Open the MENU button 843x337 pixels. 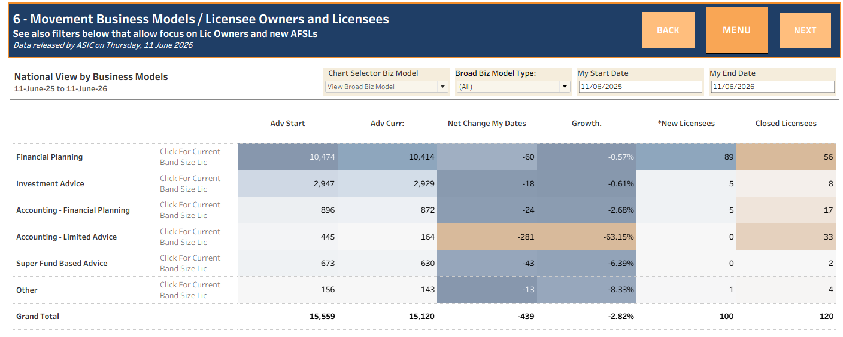pos(736,30)
